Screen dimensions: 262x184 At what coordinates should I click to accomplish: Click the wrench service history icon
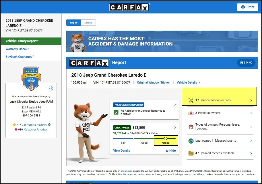pyautogui.click(x=191, y=100)
